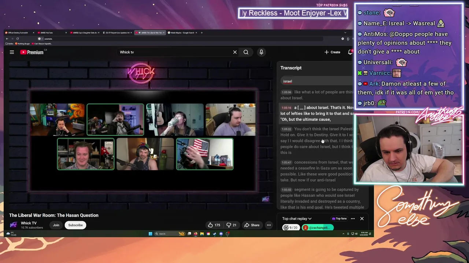This screenshot has width=469, height=263.
Task: Open the Whick TV channel name link
Action: coord(29,223)
